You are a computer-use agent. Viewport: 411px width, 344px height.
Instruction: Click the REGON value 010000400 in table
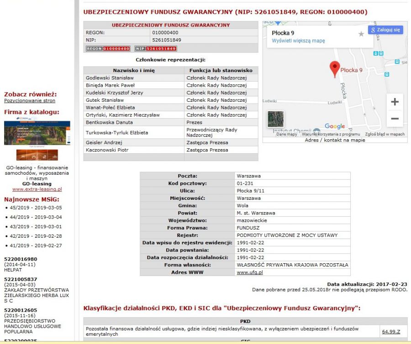[x=165, y=32]
